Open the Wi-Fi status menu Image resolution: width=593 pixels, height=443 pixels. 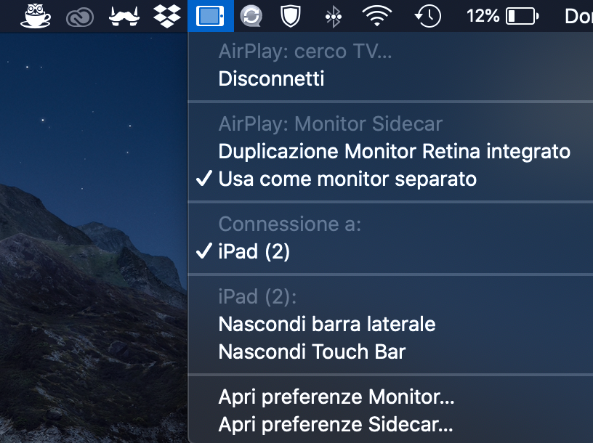pyautogui.click(x=376, y=16)
